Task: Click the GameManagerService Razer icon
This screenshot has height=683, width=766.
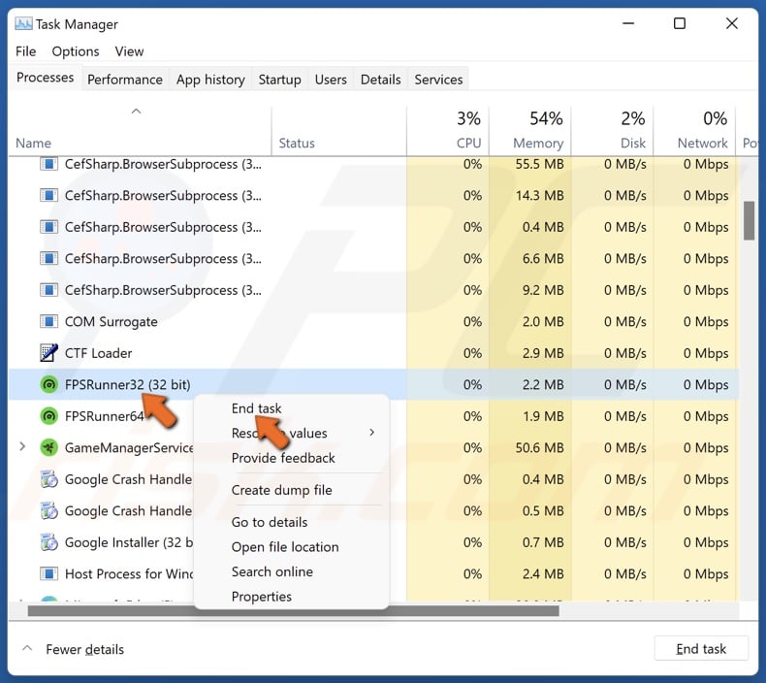Action: [x=48, y=448]
